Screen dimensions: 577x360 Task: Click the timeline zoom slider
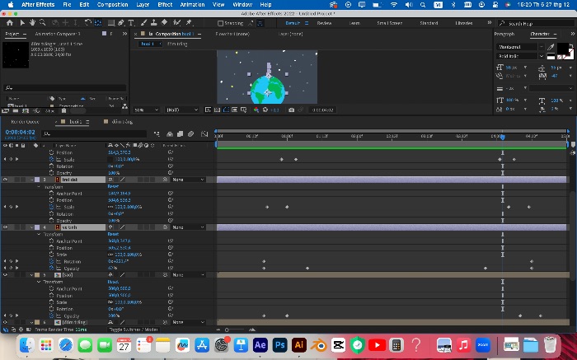tap(234, 330)
